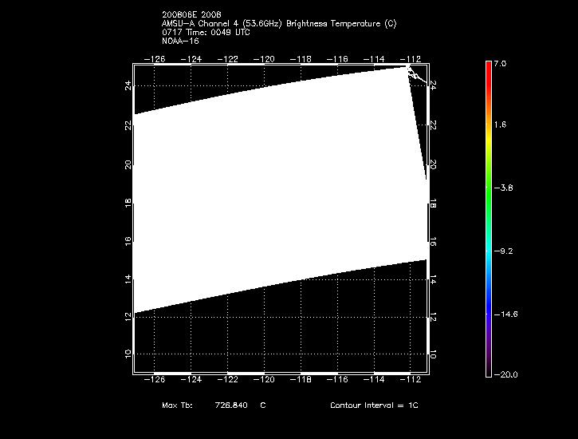This screenshot has height=439, width=578.
Task: Click the red top of the color bar
Action: coord(488,68)
